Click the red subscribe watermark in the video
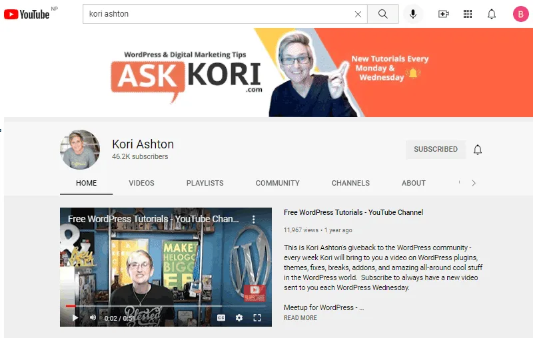 [x=255, y=293]
